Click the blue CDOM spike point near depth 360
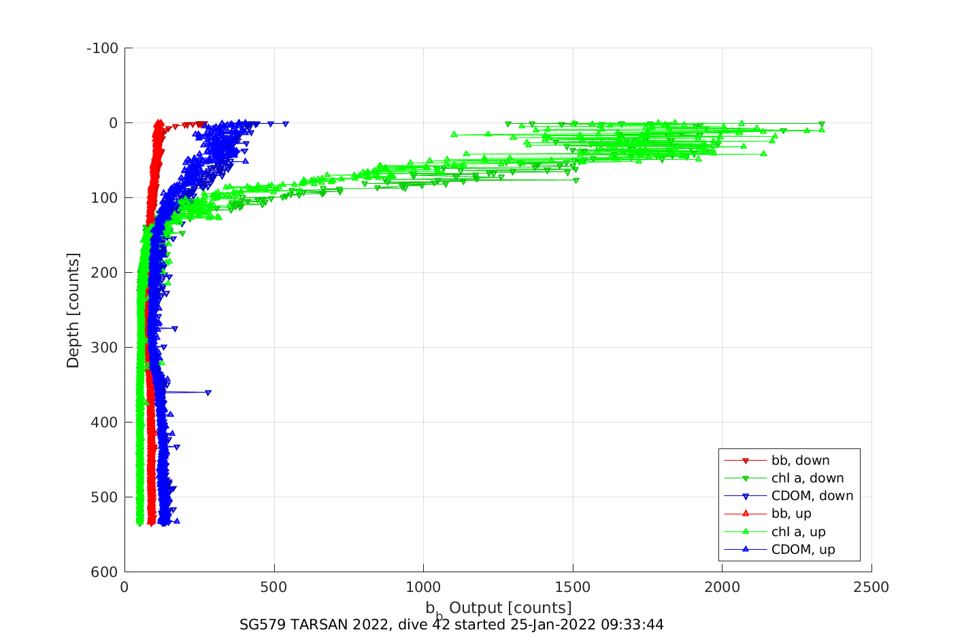Viewport: 964px width, 643px height. coord(208,393)
